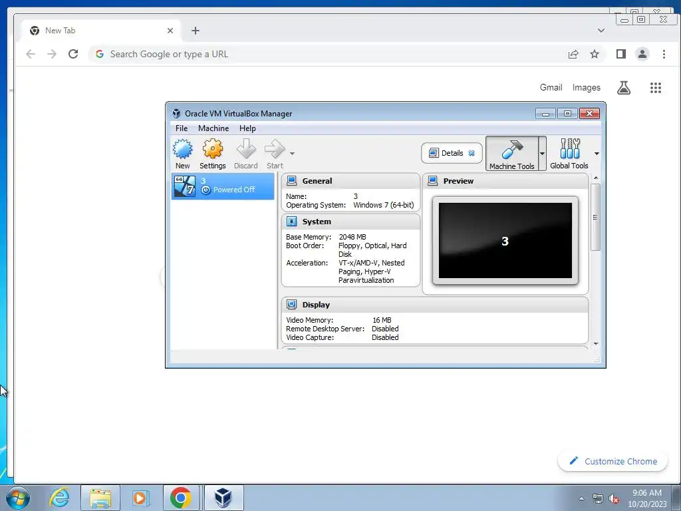The width and height of the screenshot is (681, 511).
Task: Reload the page in Chrome
Action: pyautogui.click(x=73, y=54)
